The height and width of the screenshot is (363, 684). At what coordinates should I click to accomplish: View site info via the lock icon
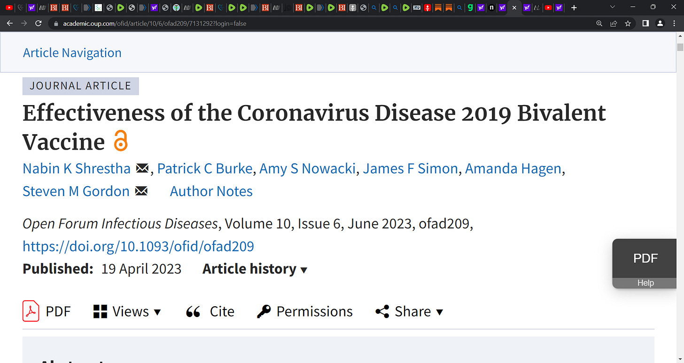pos(55,23)
